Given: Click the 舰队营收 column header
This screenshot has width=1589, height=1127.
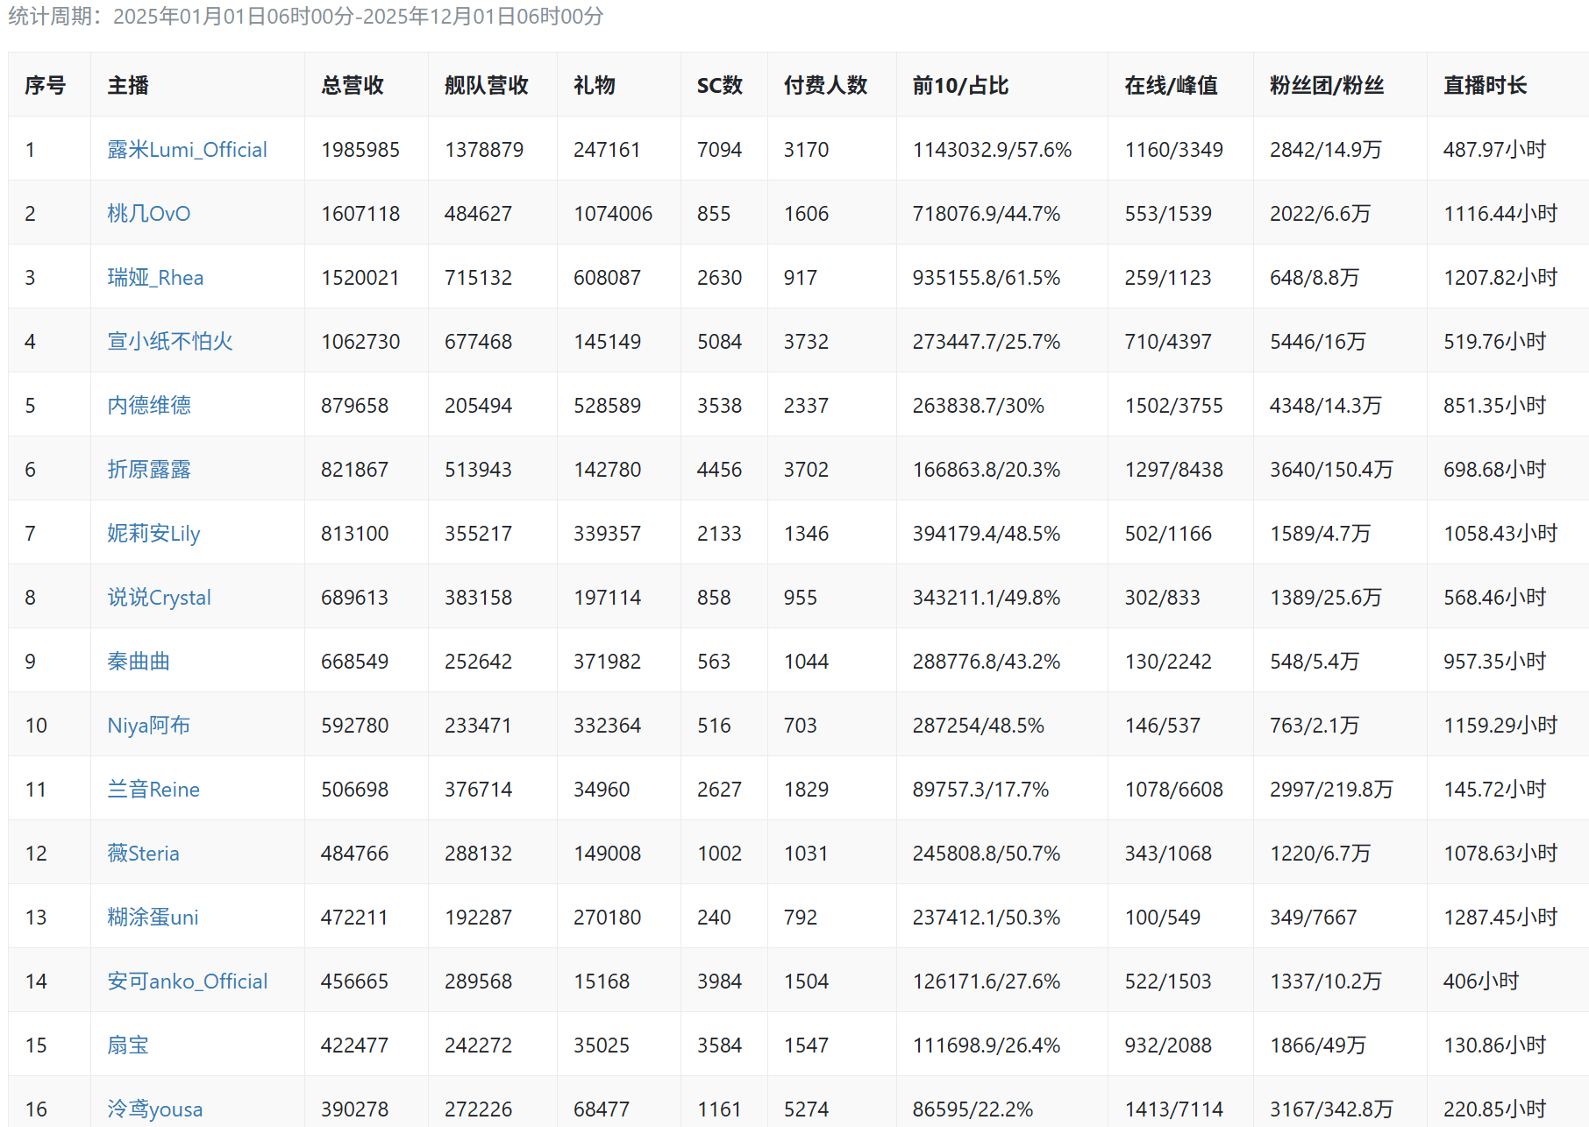Looking at the screenshot, I should [x=486, y=85].
